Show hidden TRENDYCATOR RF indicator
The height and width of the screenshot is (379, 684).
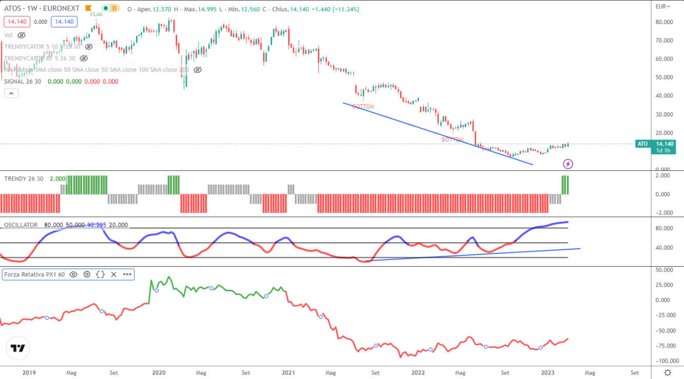(85, 58)
